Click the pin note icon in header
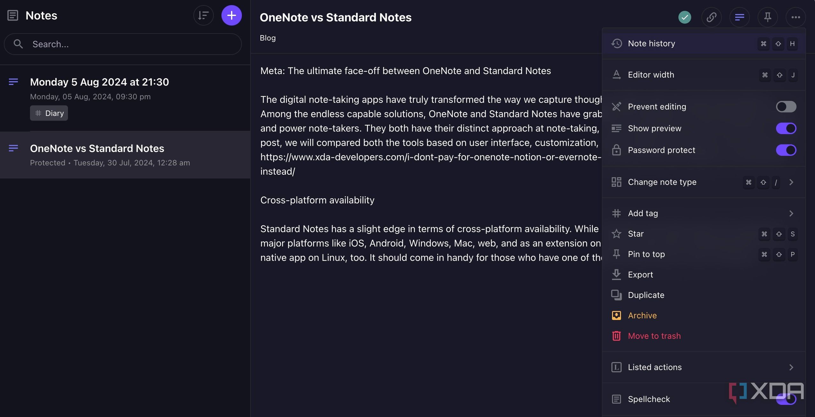 click(x=767, y=17)
